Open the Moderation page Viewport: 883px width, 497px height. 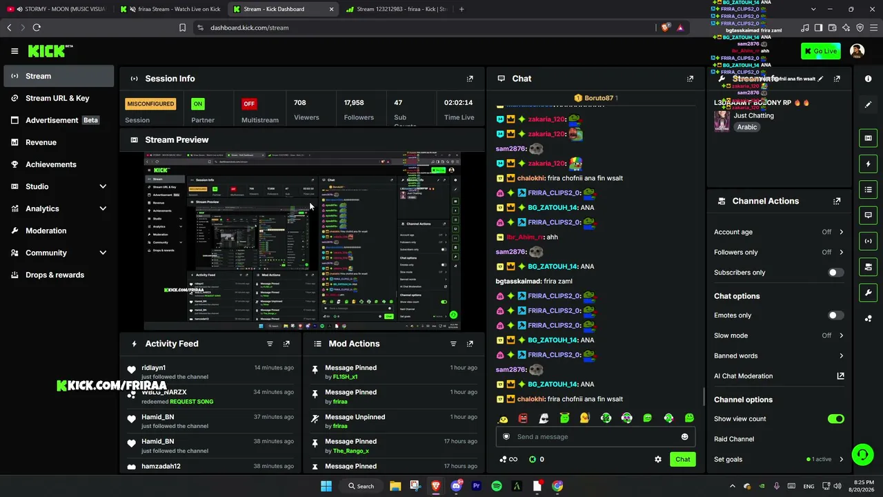pos(59,231)
